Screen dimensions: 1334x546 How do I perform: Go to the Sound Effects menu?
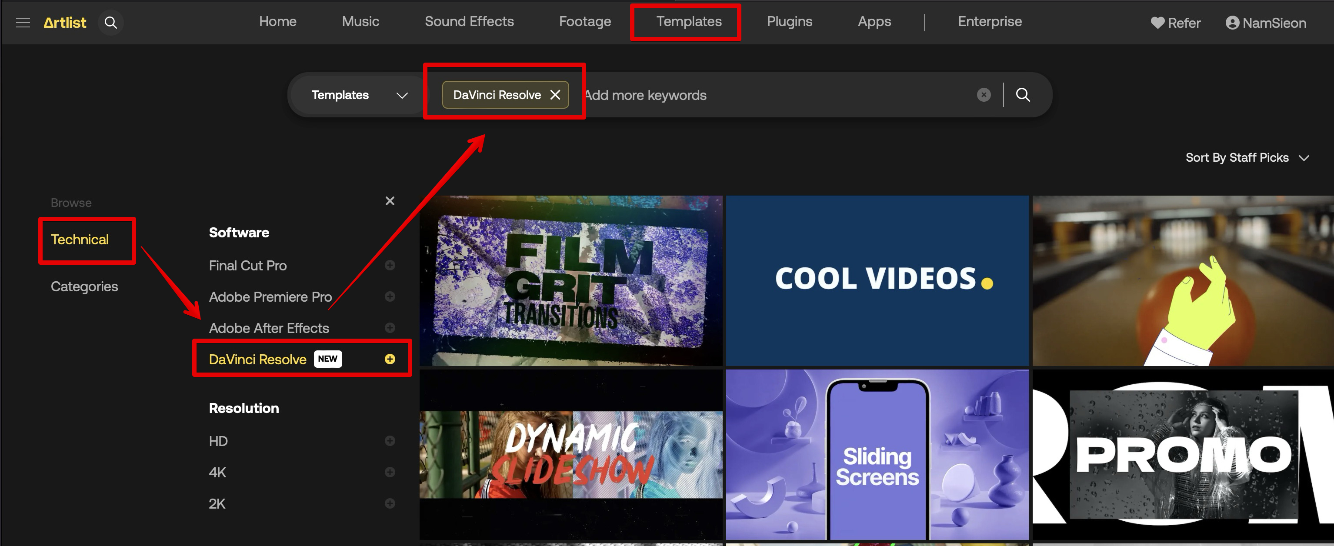coord(469,22)
